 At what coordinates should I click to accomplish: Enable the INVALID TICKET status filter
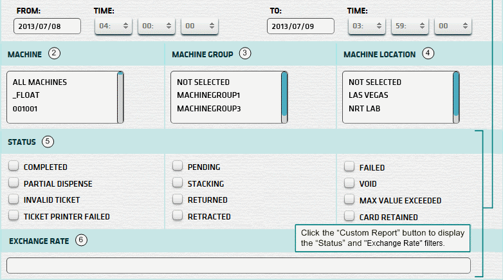[14, 199]
